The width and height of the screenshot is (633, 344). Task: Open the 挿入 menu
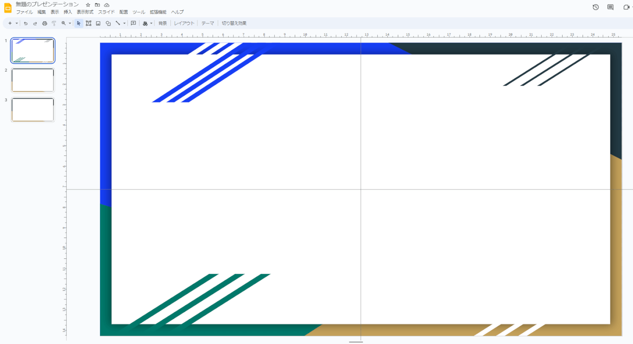[68, 12]
